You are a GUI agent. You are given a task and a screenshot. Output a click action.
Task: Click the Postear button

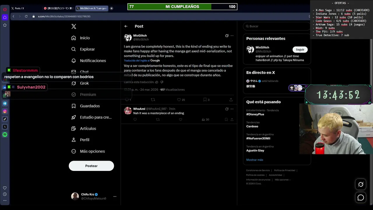click(x=91, y=166)
